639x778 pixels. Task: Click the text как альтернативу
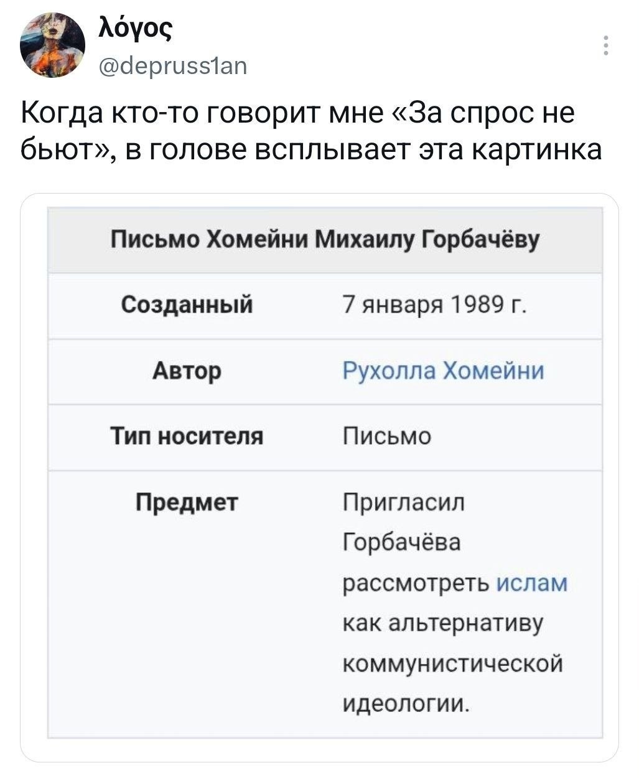(444, 624)
